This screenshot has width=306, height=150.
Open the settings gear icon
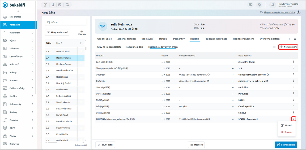coord(259,5)
